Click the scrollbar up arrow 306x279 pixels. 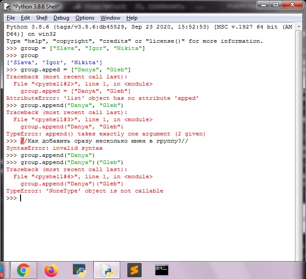point(299,26)
